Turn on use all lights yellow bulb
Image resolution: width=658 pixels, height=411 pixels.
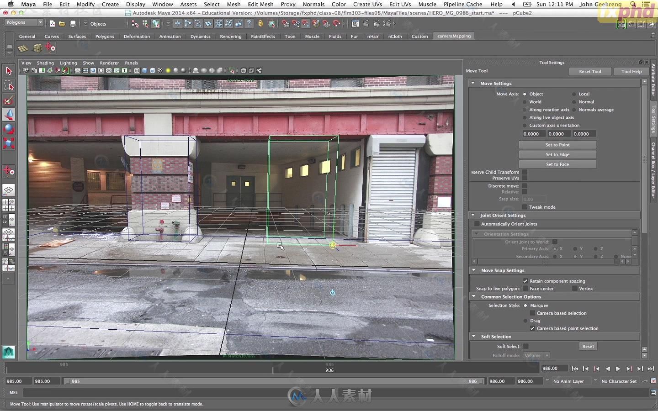click(x=168, y=70)
